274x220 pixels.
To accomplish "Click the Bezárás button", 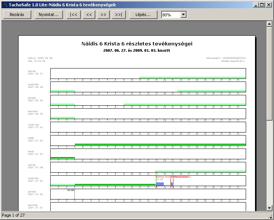I will (17, 15).
